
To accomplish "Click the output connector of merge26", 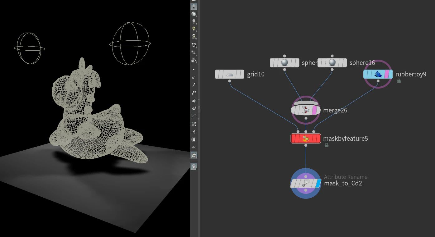I will (x=306, y=118).
